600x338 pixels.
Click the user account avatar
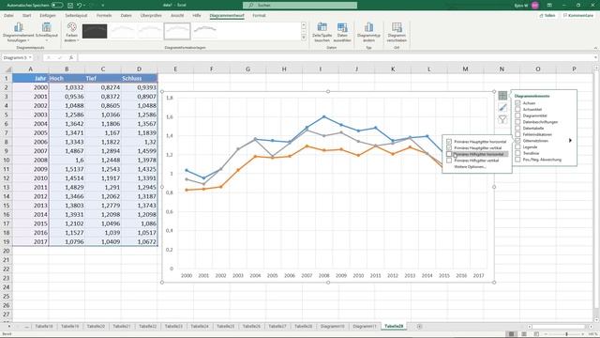pyautogui.click(x=535, y=6)
